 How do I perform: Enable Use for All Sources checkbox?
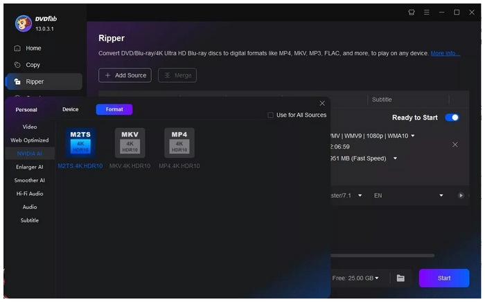(270, 115)
